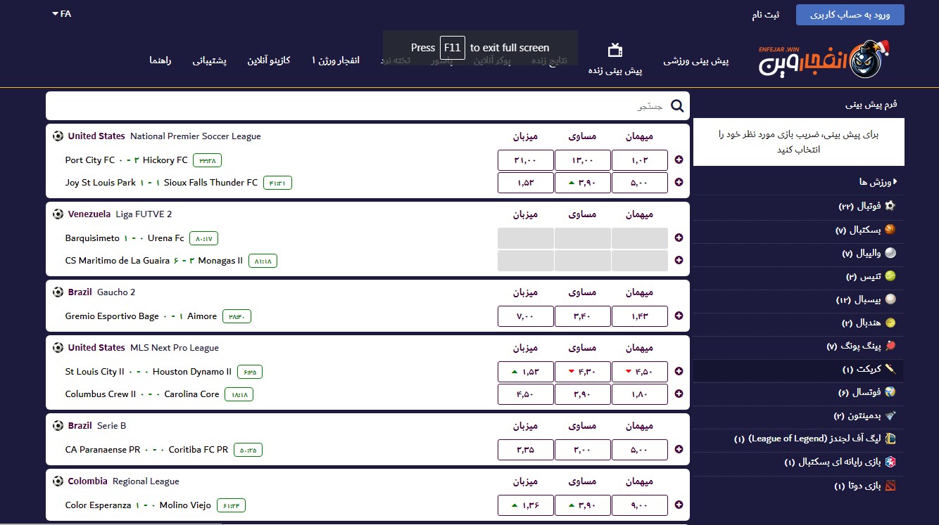The image size is (939, 525).
Task: Pick guest odds for Columbus Crew II
Action: 639,394
